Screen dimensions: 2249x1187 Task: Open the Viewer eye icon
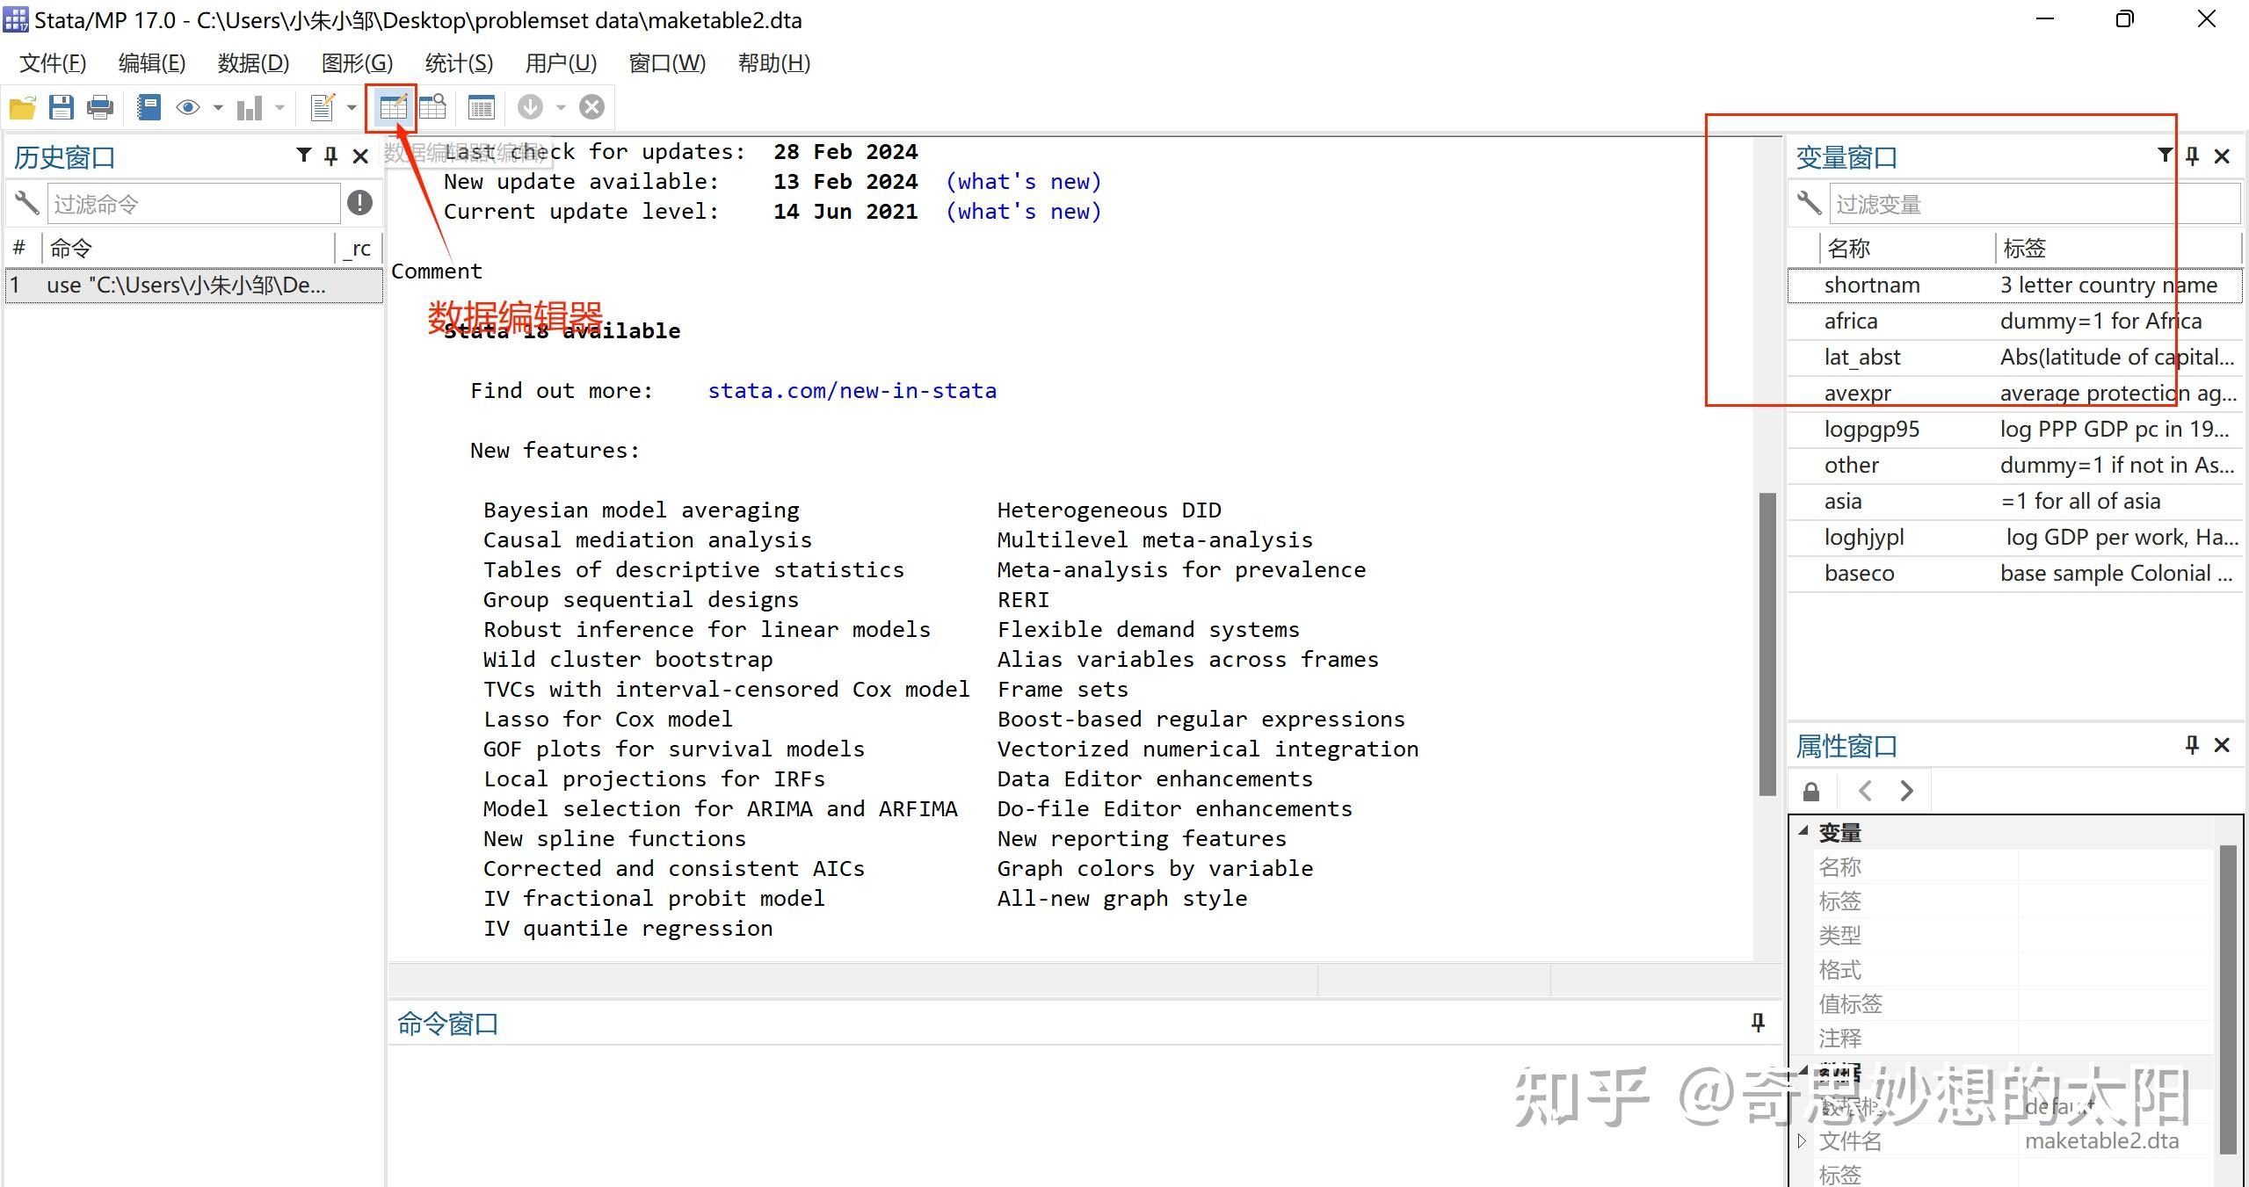[187, 108]
